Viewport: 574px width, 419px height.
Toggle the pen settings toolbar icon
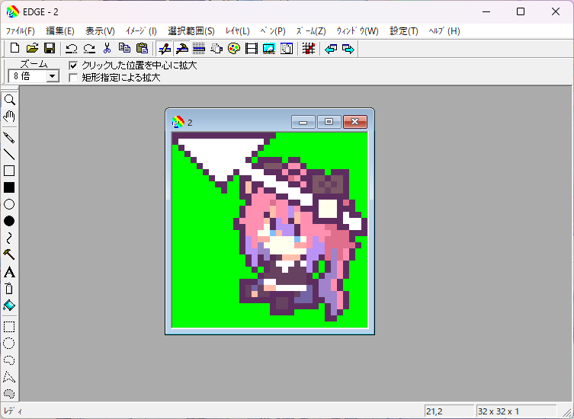pyautogui.click(x=165, y=48)
